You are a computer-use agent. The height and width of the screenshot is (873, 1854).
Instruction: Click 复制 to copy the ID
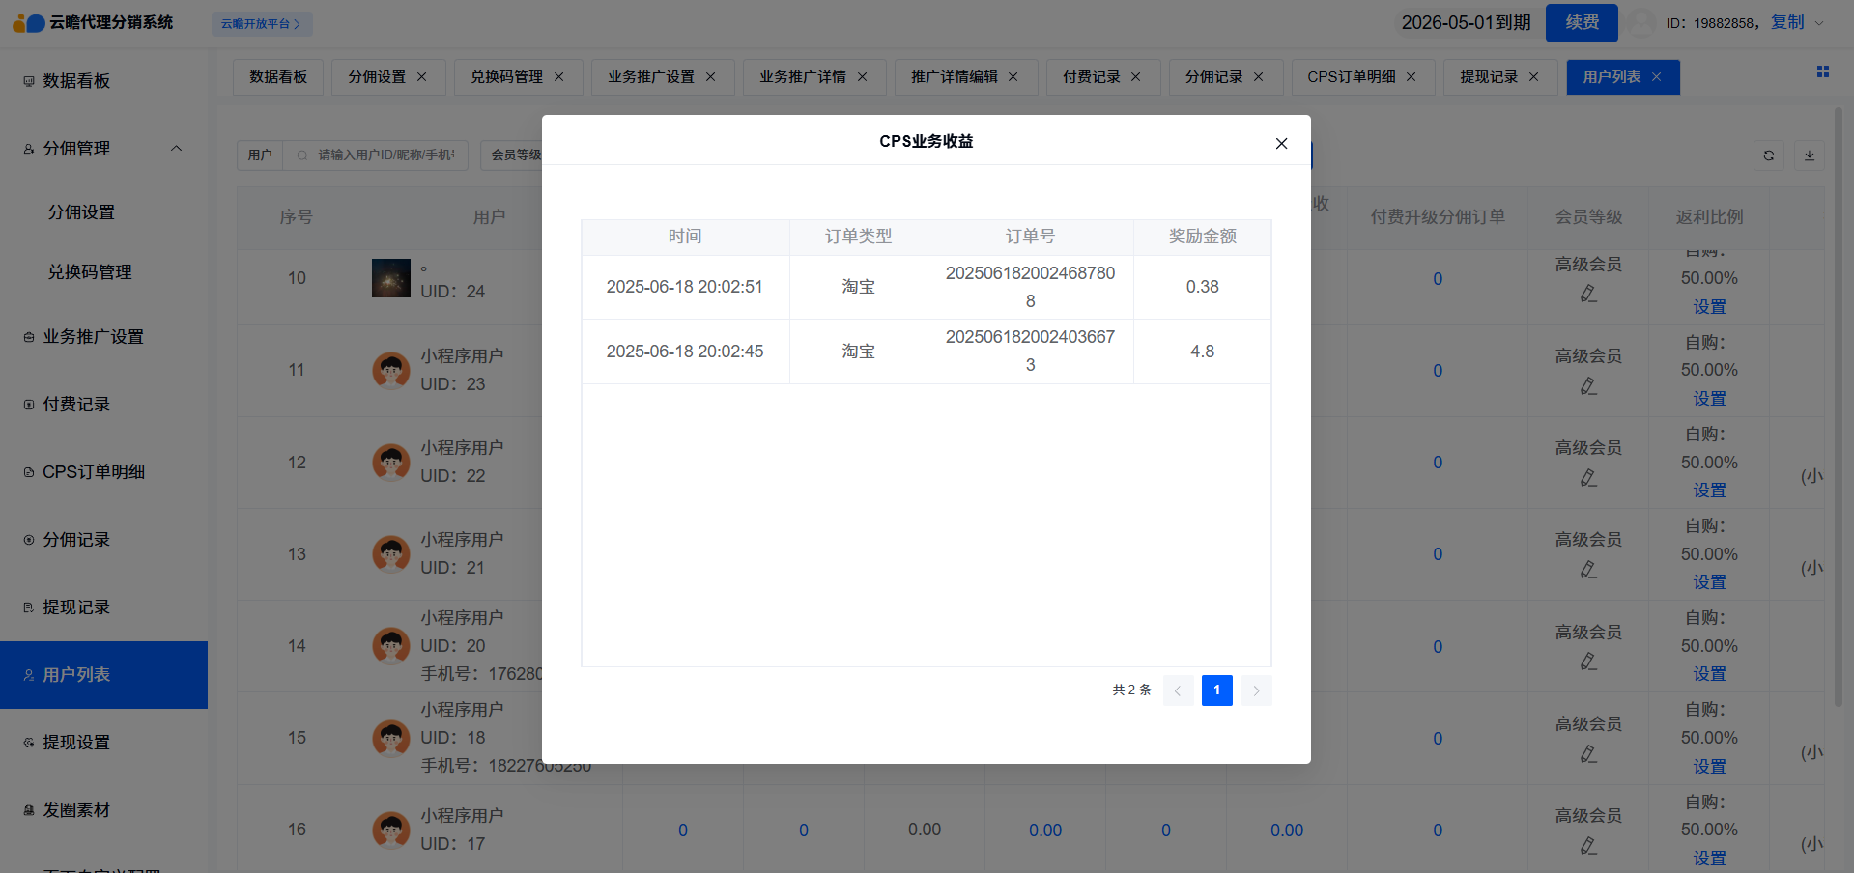(x=1787, y=22)
